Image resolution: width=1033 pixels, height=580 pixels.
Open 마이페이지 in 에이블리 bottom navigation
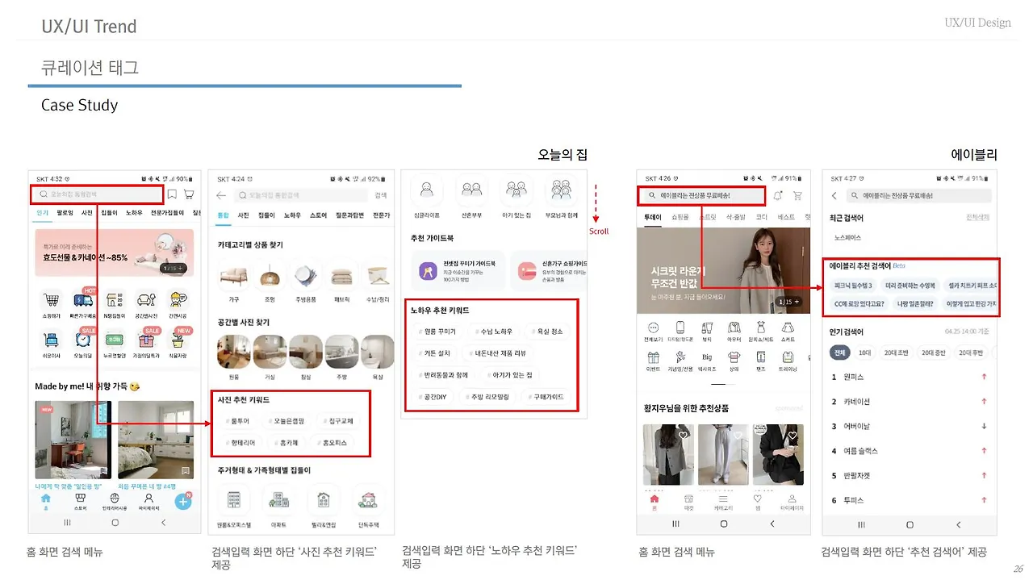point(792,502)
